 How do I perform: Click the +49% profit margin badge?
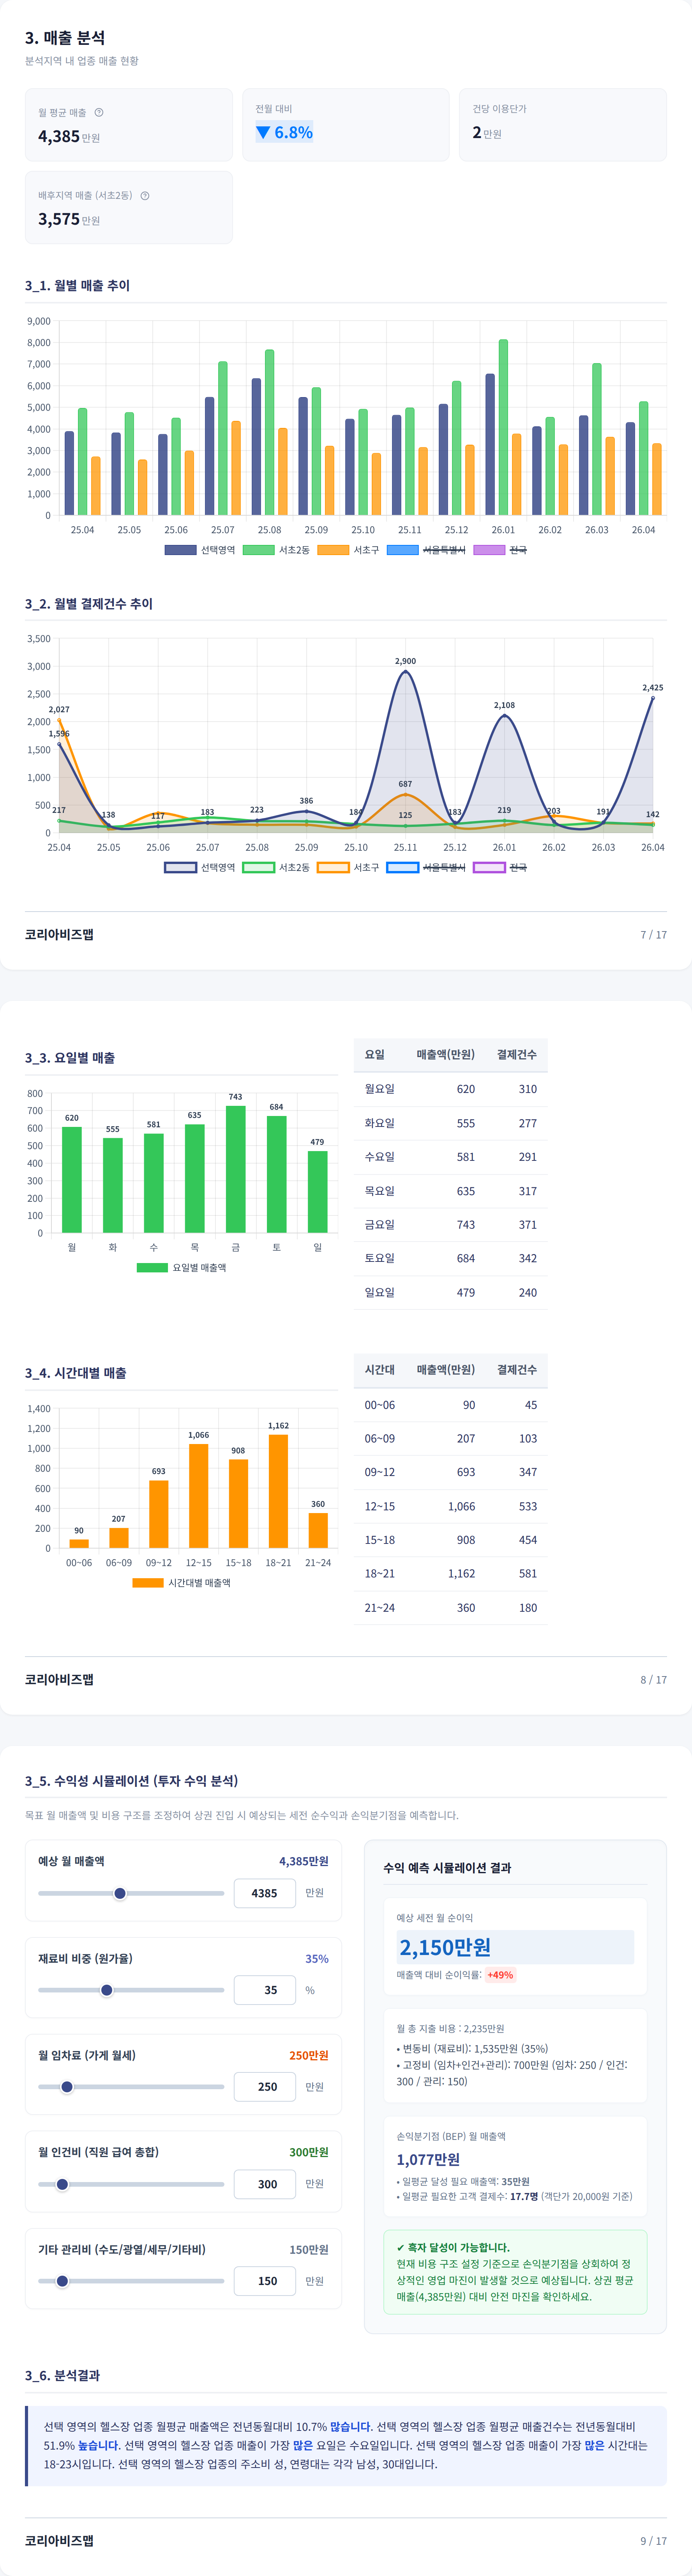500,1975
